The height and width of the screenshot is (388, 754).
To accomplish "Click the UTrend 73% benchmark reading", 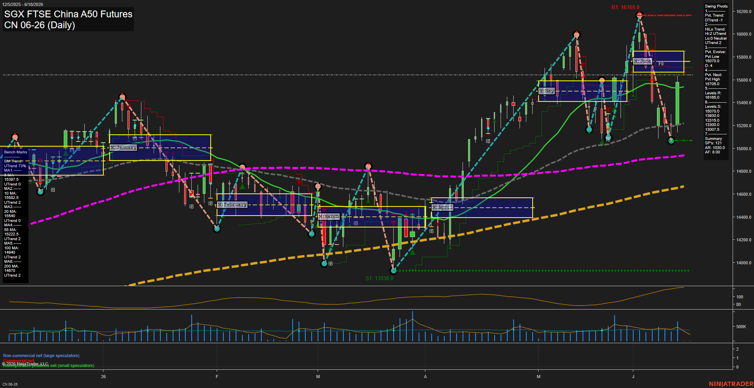I will pyautogui.click(x=15, y=166).
